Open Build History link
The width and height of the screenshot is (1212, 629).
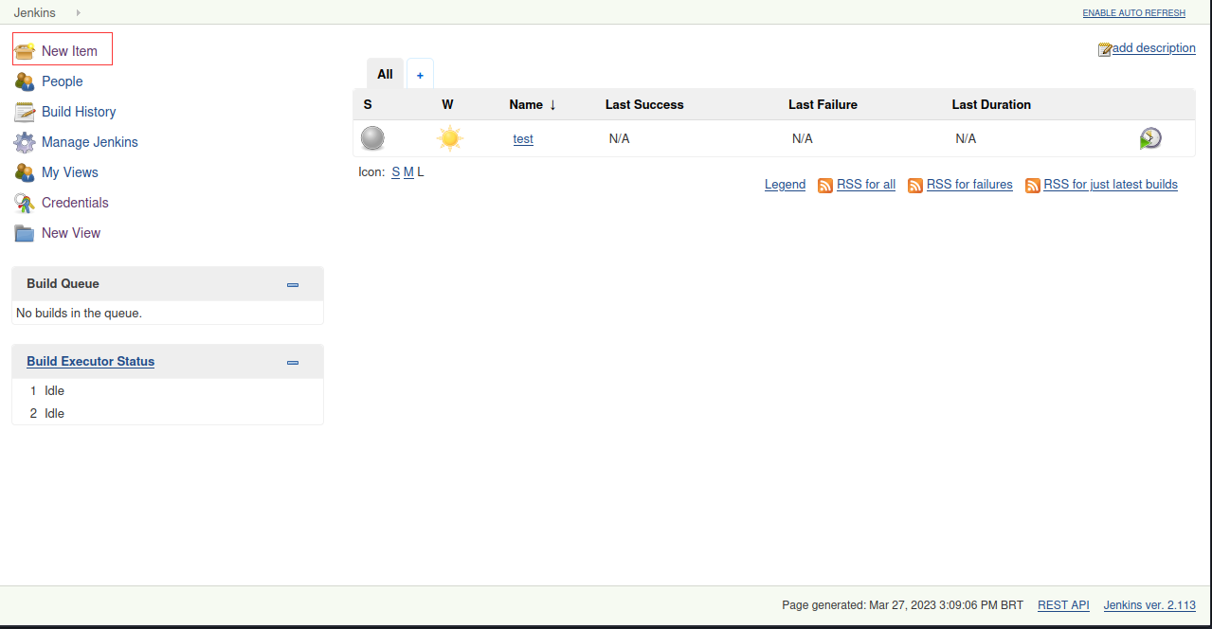pos(79,112)
